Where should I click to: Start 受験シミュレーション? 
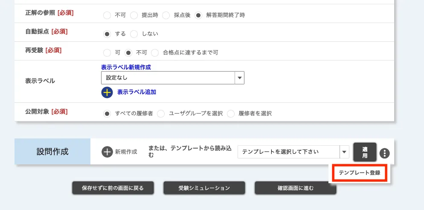click(x=204, y=188)
